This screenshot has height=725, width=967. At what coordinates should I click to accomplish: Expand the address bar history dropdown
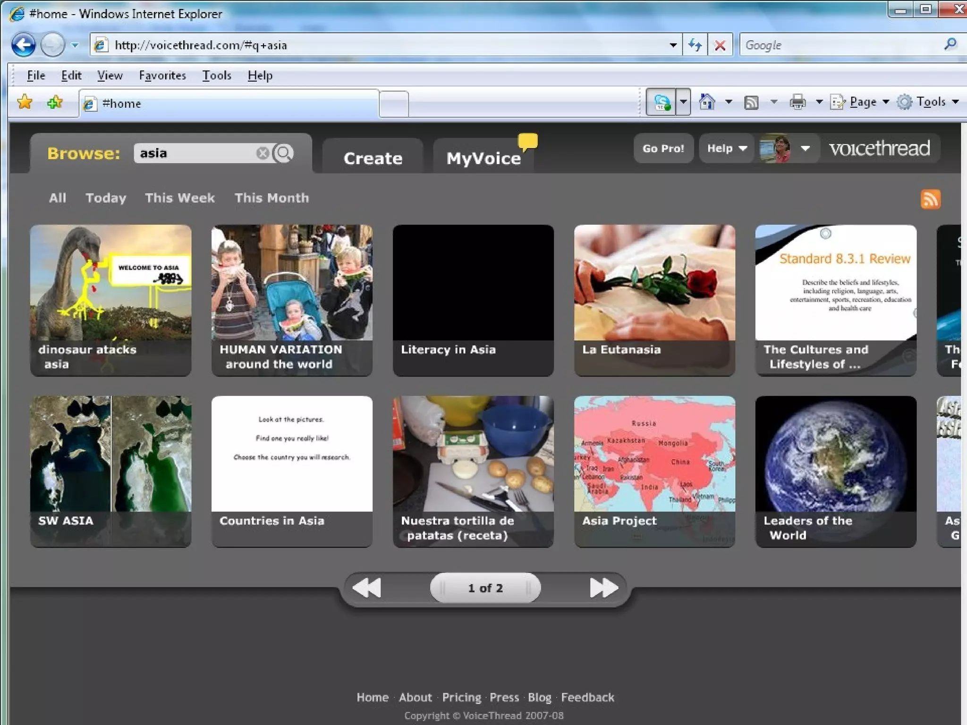coord(673,45)
